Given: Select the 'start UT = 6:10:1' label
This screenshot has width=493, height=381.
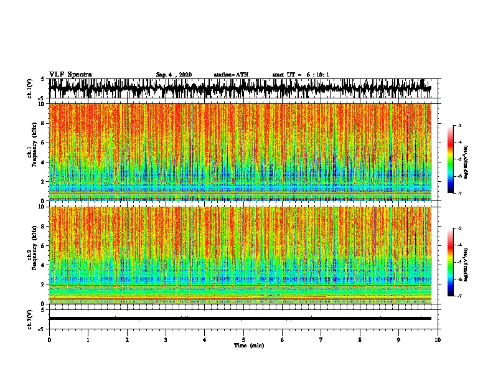Looking at the screenshot, I should point(301,75).
